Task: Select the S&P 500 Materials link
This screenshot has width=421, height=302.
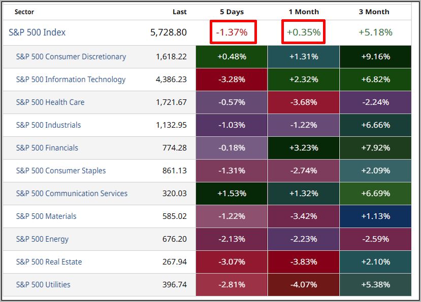Action: tap(46, 216)
